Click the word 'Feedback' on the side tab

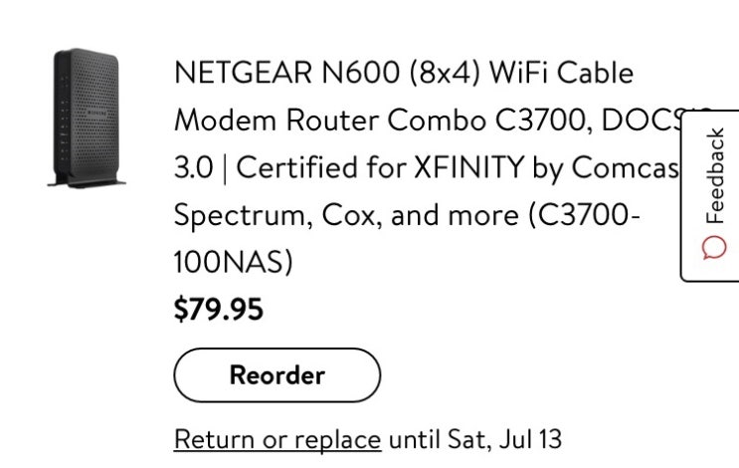[714, 176]
